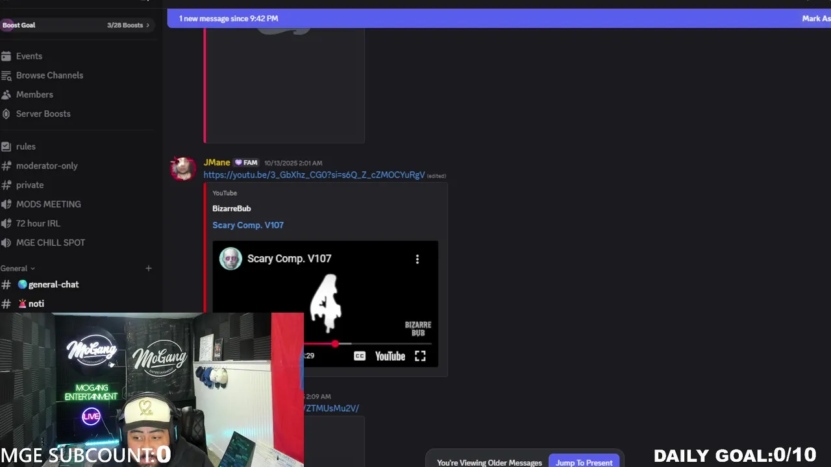This screenshot has height=467, width=831.
Task: Open the youtu.be link in JMane's message
Action: 314,175
